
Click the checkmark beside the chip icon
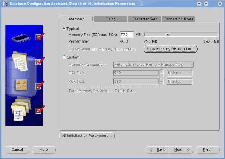40,37
